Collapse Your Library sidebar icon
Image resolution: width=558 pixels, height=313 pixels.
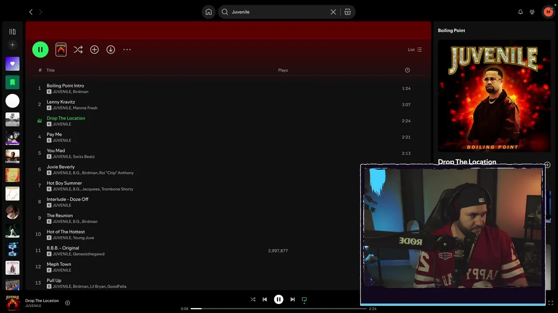click(12, 32)
